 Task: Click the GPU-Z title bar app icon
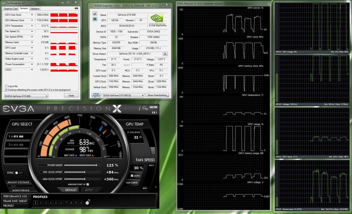(x=3, y=3)
